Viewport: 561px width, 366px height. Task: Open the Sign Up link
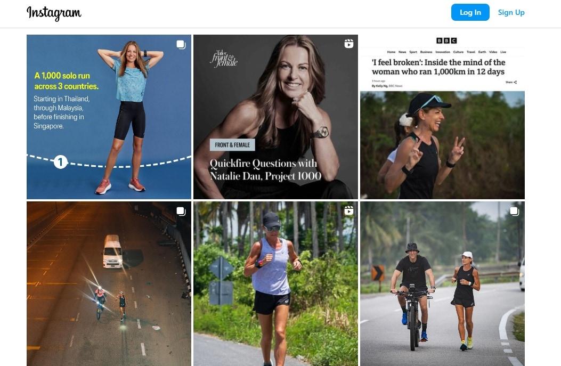click(511, 13)
